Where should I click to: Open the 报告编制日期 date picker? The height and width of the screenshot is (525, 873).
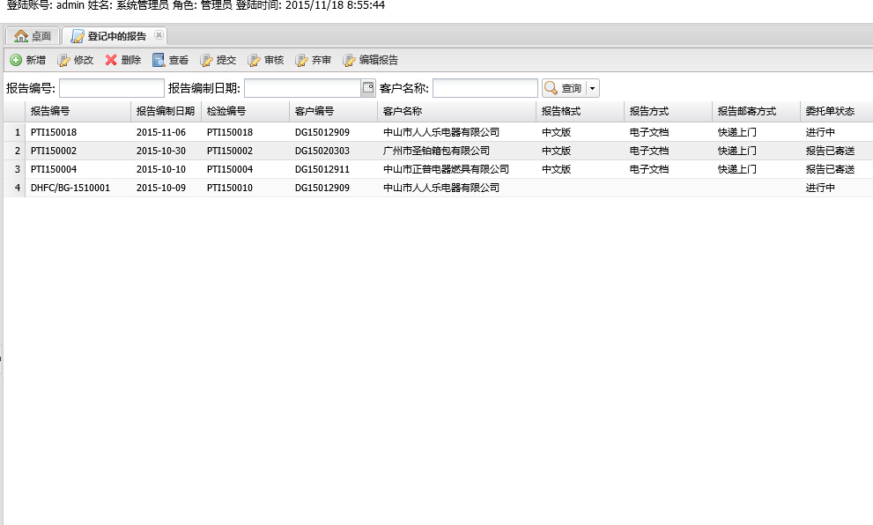point(368,87)
